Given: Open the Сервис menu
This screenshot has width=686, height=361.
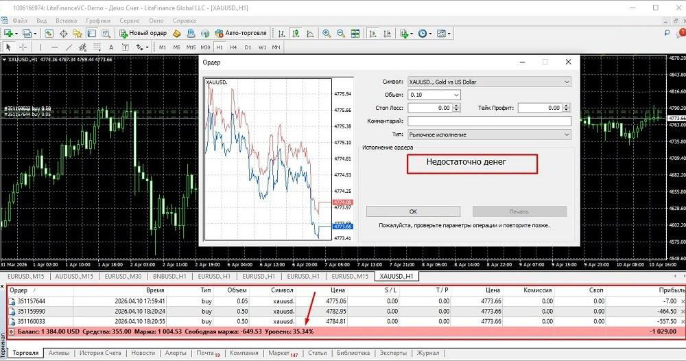Looking at the screenshot, I should point(130,21).
